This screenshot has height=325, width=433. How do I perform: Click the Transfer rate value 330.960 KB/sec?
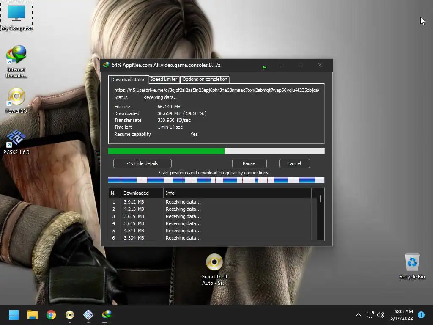point(174,120)
